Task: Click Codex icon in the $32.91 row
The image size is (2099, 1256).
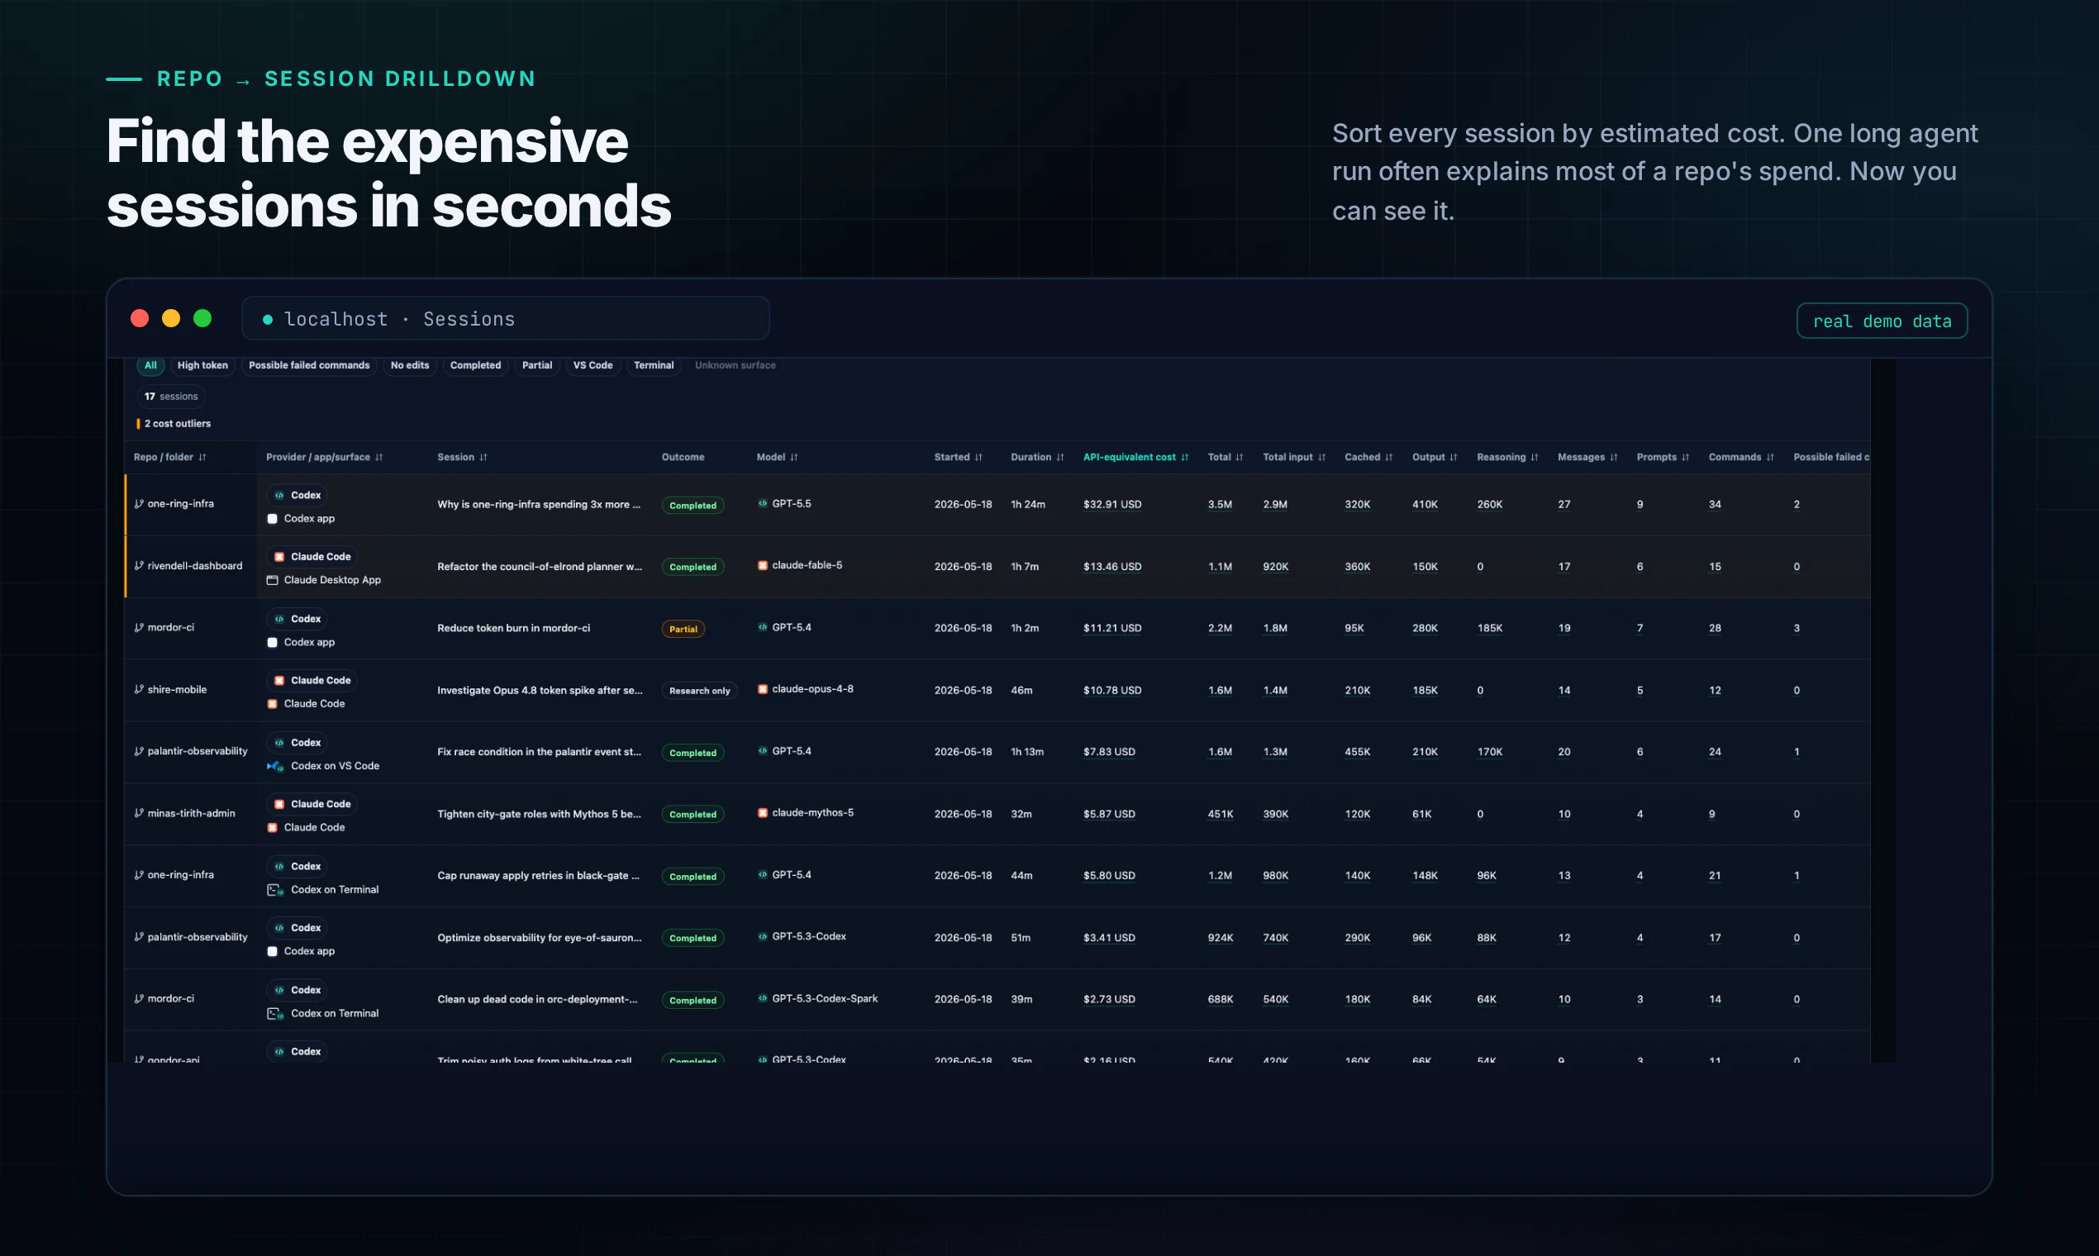Action: [x=279, y=495]
